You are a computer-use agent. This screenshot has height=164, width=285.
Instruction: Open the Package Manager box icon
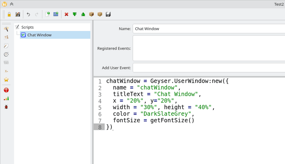click(x=92, y=14)
